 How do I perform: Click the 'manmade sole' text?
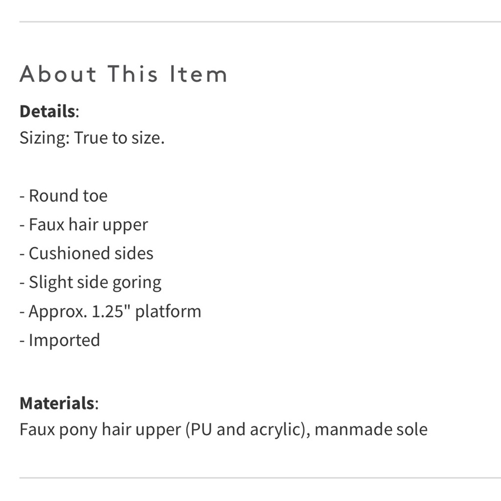(371, 430)
